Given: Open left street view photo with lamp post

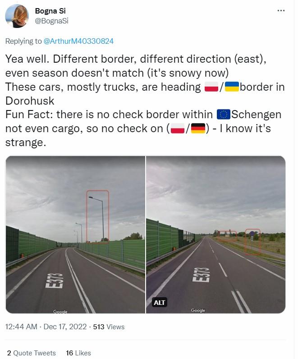Looking at the screenshot, I should 75,235.
